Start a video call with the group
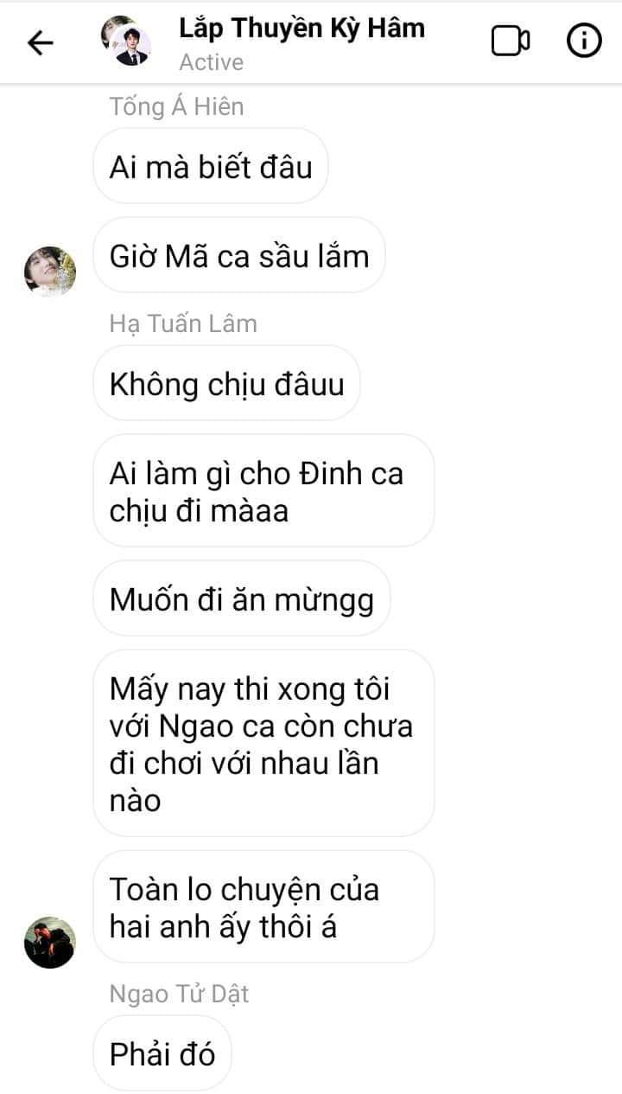This screenshot has height=1094, width=622. [511, 41]
